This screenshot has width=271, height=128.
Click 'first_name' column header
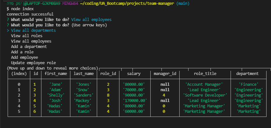click(56, 74)
